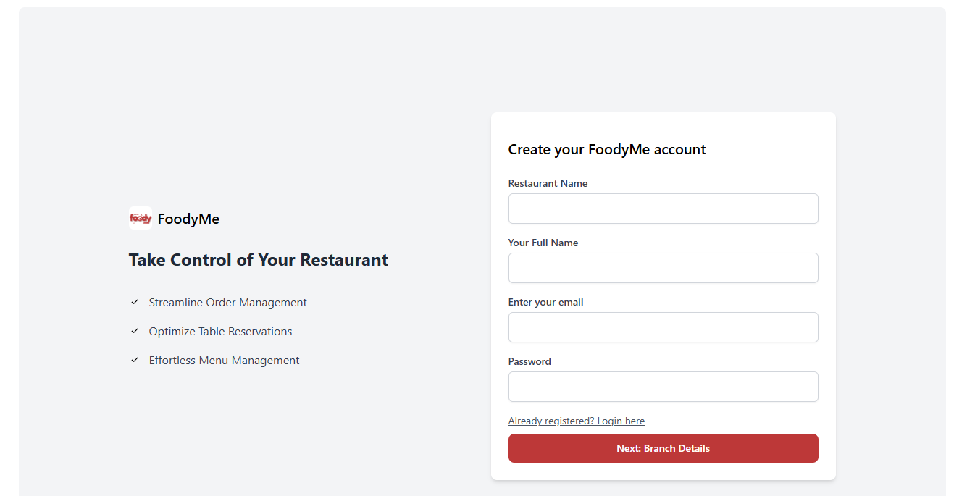Image resolution: width=967 pixels, height=496 pixels.
Task: Click the Your Full Name field label
Action: (543, 243)
